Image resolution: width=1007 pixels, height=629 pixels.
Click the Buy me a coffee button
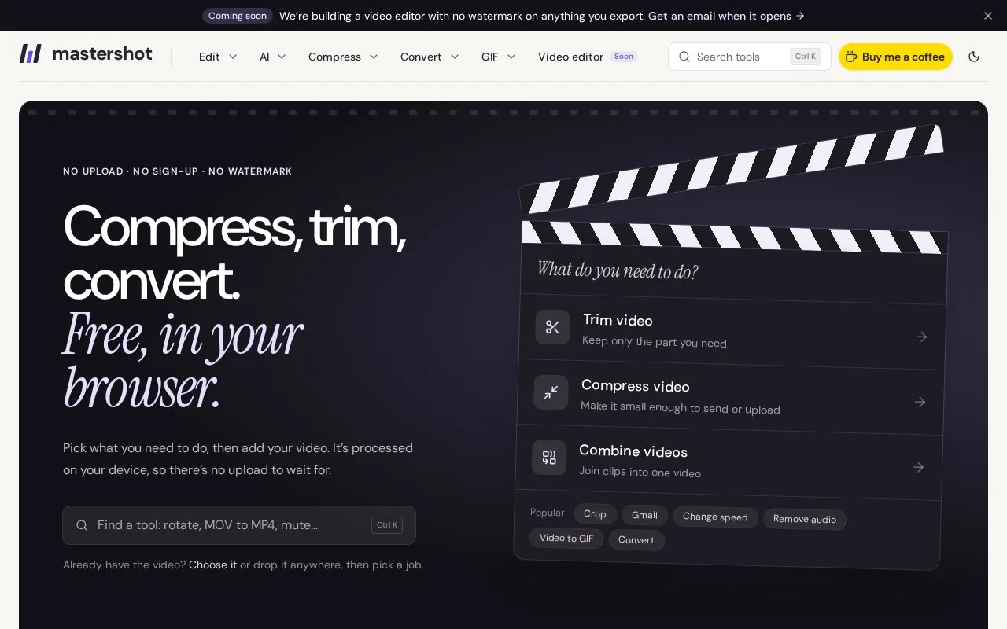click(x=895, y=57)
